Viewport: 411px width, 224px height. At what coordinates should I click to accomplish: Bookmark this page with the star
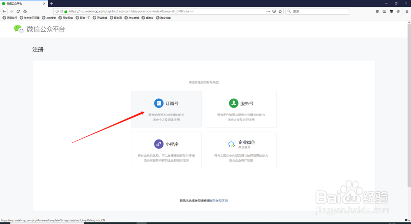pos(280,11)
